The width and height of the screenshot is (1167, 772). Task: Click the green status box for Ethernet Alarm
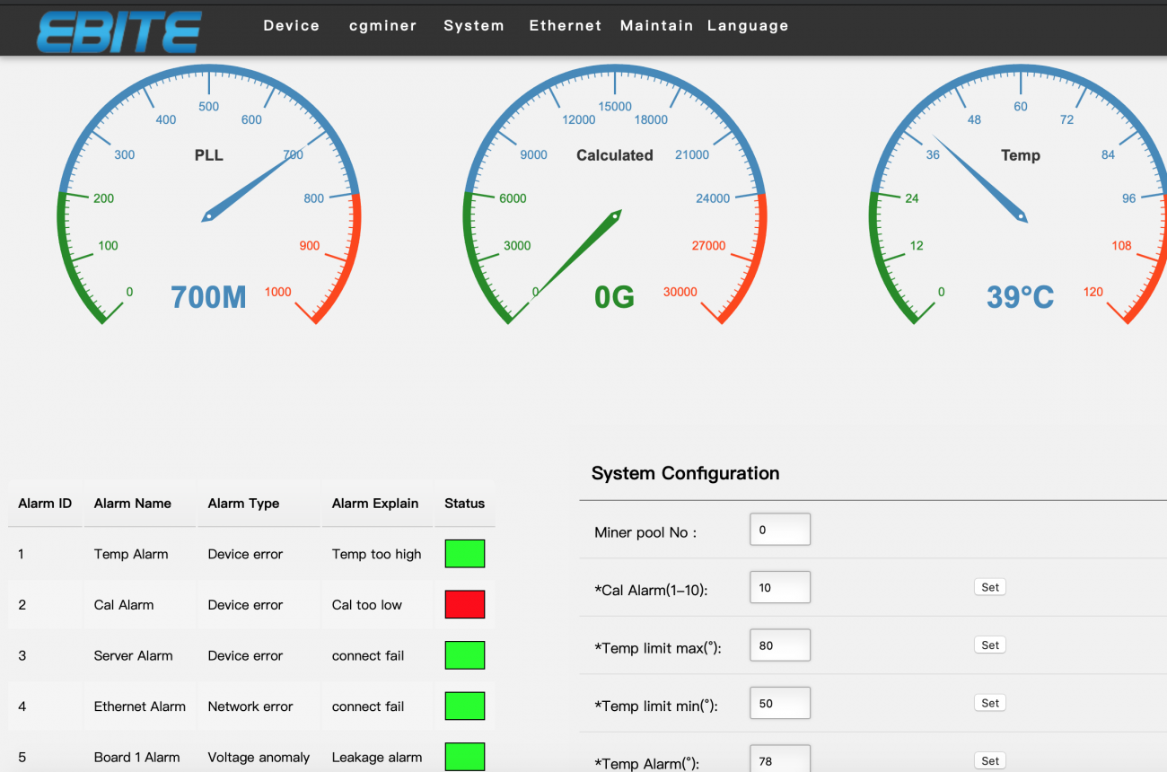[465, 706]
